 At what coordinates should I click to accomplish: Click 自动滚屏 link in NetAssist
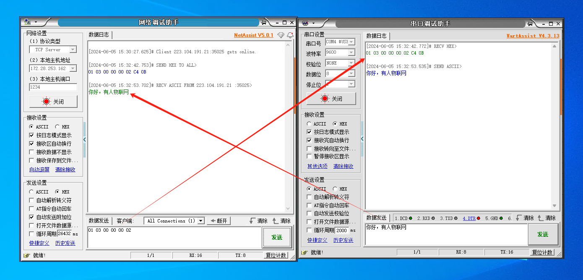tap(39, 170)
